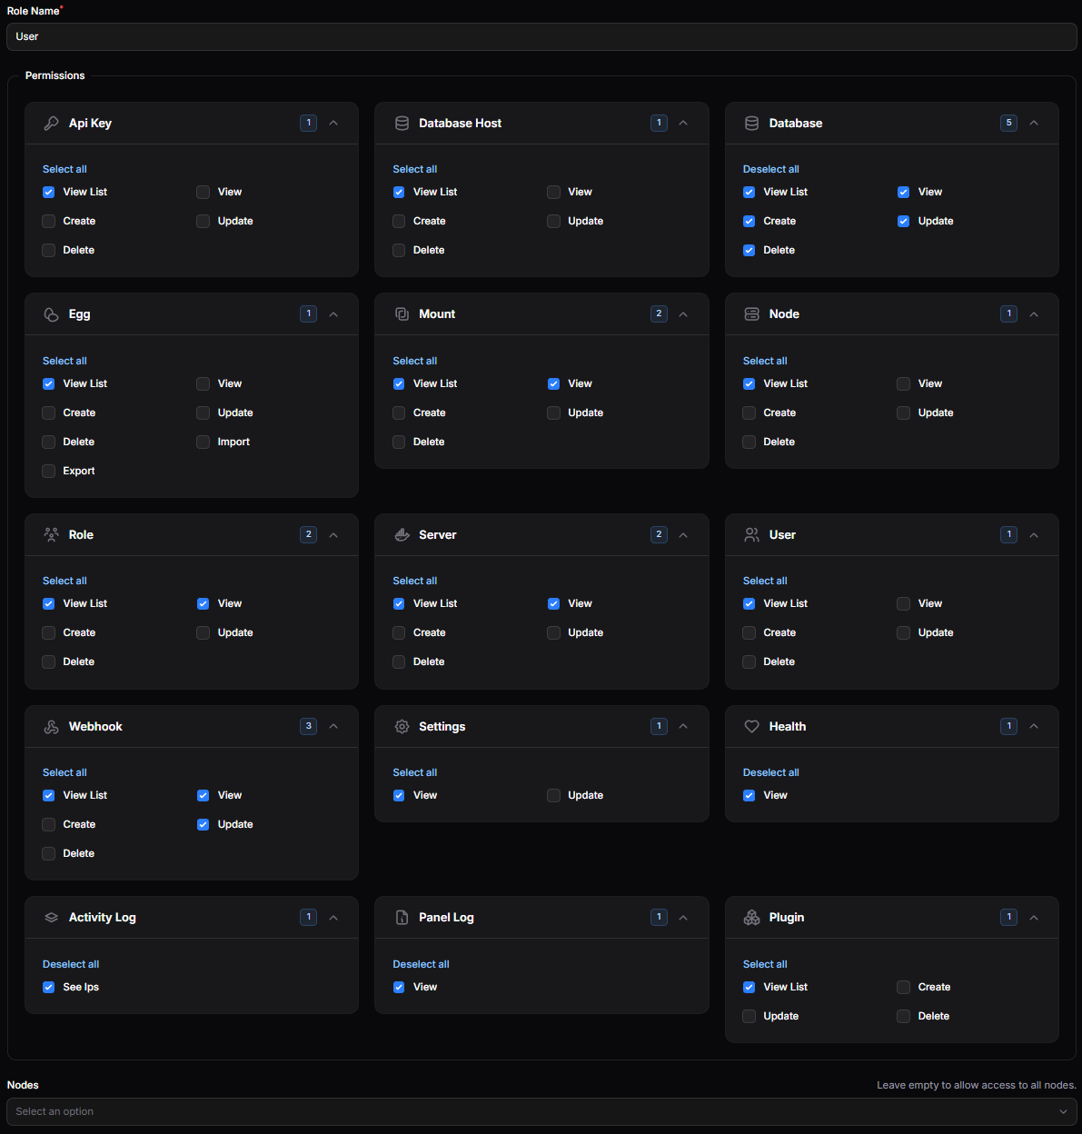Enable Import permission for Egg

point(203,443)
